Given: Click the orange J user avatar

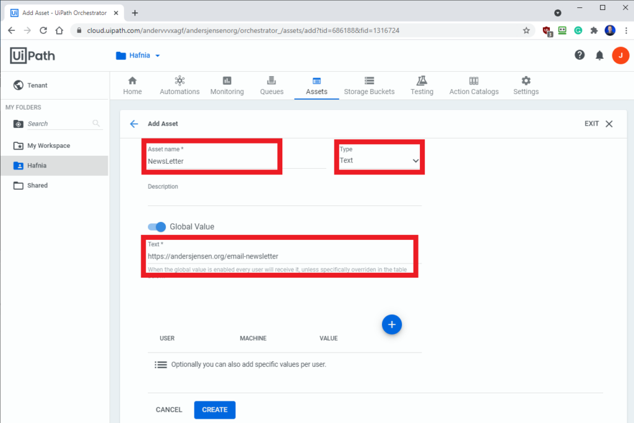Looking at the screenshot, I should 620,56.
